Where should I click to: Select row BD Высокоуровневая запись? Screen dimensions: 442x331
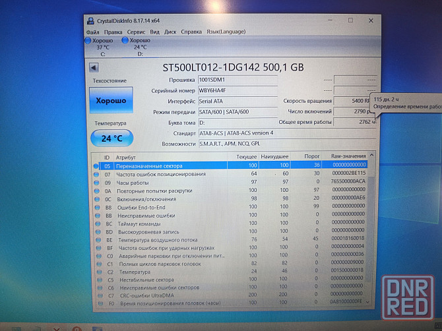pyautogui.click(x=230, y=231)
